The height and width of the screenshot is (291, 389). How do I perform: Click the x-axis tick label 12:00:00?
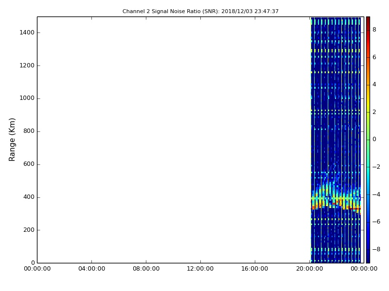(x=200, y=269)
